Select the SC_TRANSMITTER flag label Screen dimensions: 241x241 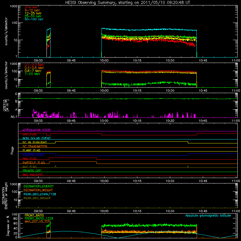[x=35, y=146]
